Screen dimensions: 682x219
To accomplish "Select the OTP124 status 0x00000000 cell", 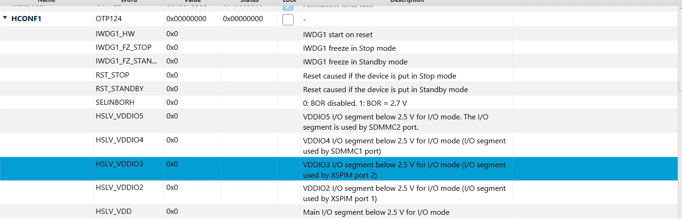I will pyautogui.click(x=243, y=19).
